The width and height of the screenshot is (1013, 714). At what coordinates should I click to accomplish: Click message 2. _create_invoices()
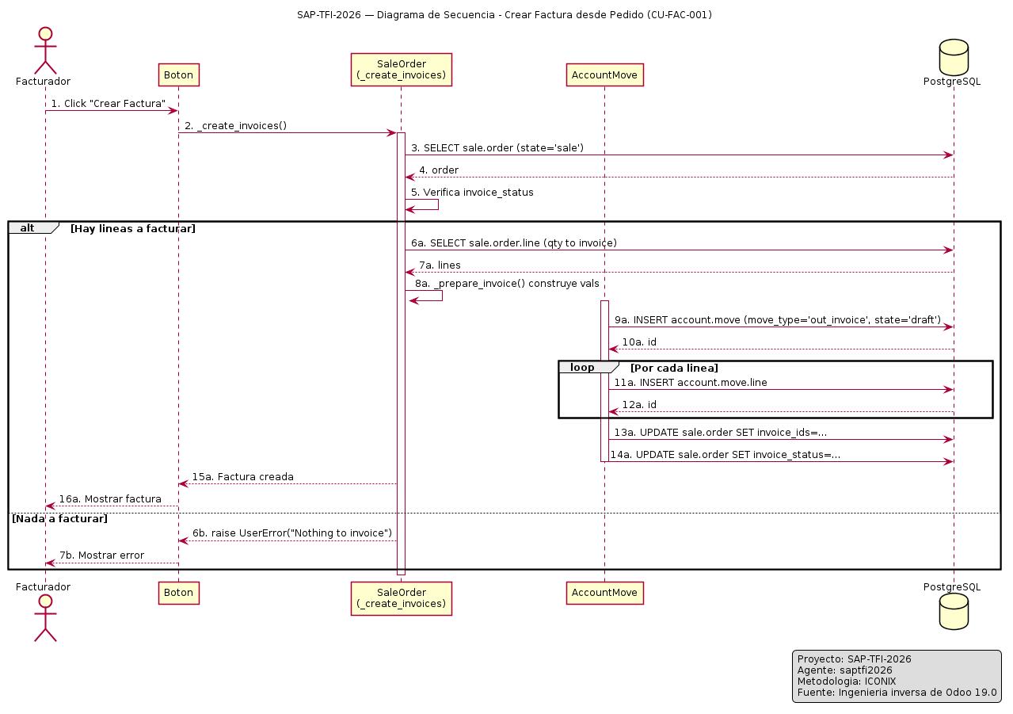point(236,126)
